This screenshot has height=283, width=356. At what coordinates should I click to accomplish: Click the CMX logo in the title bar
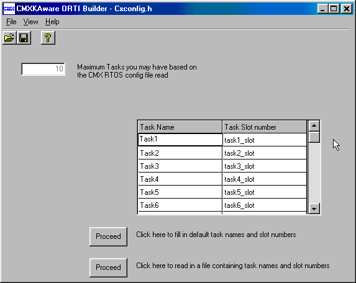[x=9, y=9]
